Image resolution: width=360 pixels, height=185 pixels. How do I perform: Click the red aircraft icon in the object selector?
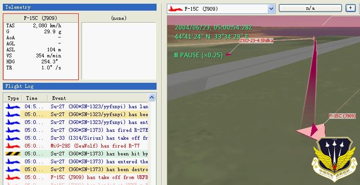176,9
